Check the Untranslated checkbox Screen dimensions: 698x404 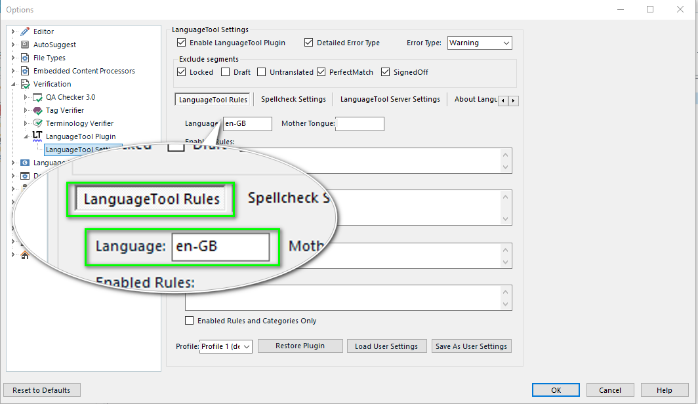tap(261, 72)
